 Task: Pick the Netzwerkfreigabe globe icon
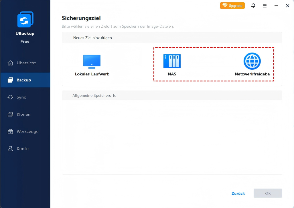[252, 61]
